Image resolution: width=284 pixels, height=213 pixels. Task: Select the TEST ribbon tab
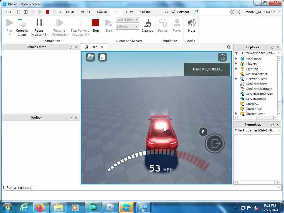pyautogui.click(x=116, y=12)
